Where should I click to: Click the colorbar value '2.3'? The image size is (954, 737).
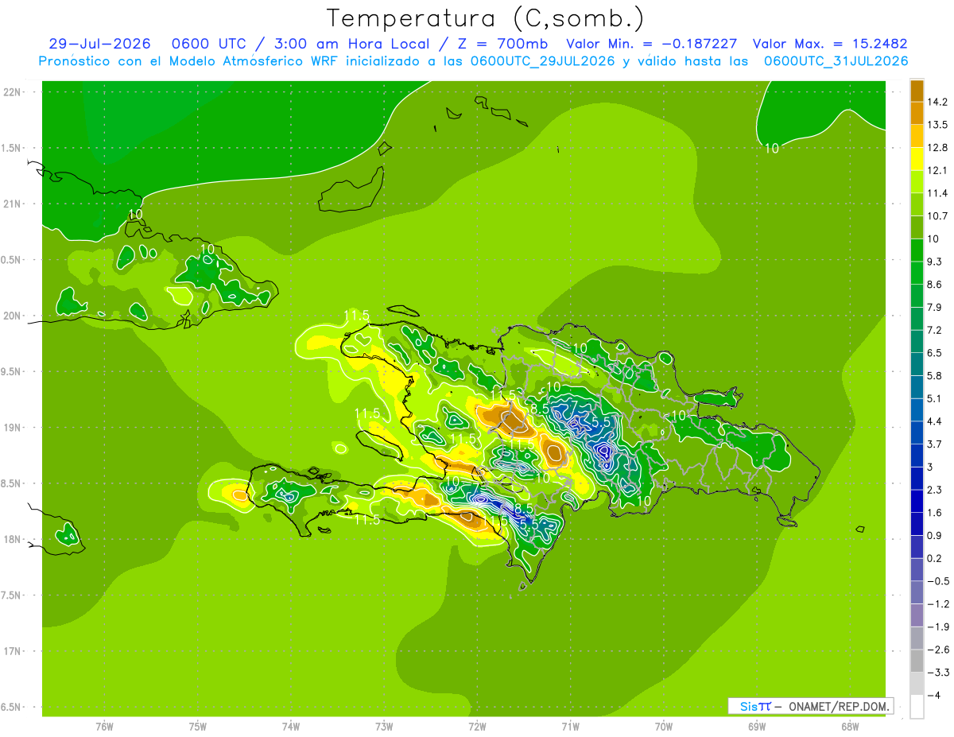pyautogui.click(x=935, y=490)
